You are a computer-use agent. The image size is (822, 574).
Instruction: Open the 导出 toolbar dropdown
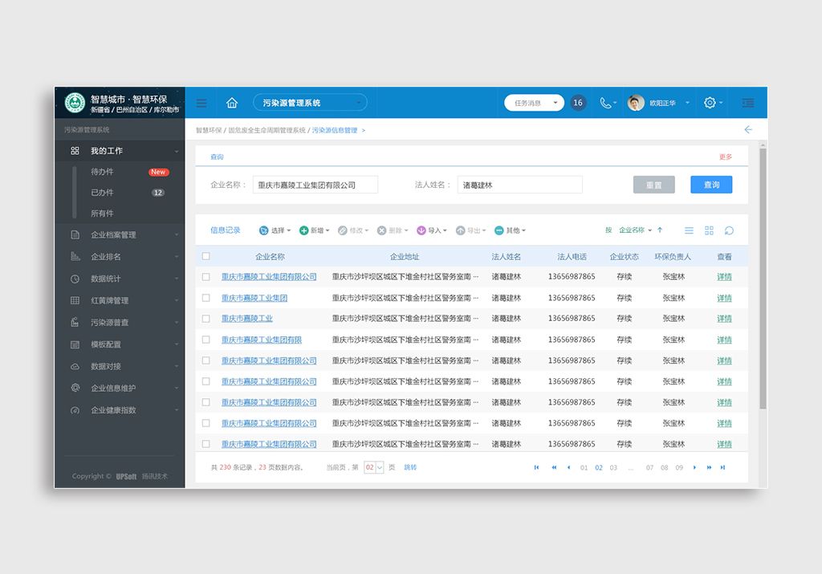pos(470,230)
